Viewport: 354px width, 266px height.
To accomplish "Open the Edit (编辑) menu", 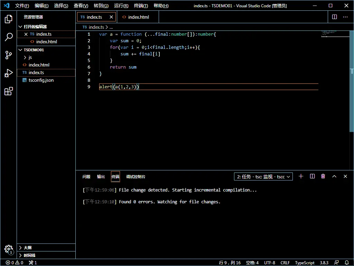I will click(x=41, y=6).
